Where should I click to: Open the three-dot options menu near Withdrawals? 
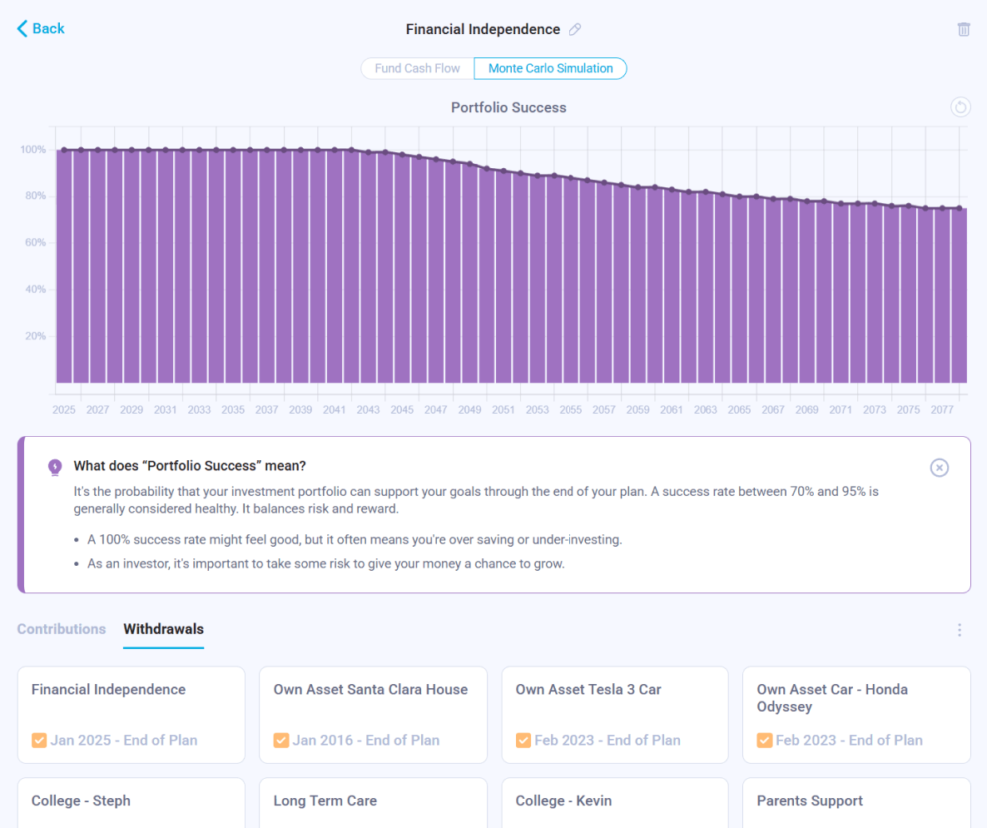pyautogui.click(x=960, y=630)
